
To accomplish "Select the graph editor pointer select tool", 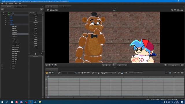I will pos(76,73).
